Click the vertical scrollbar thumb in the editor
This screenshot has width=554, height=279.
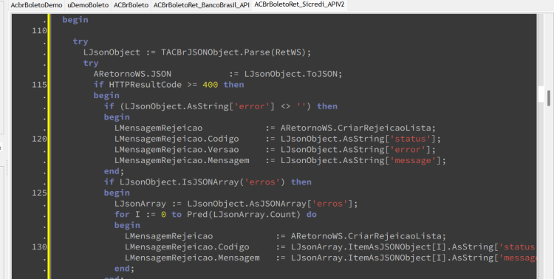coord(549,98)
